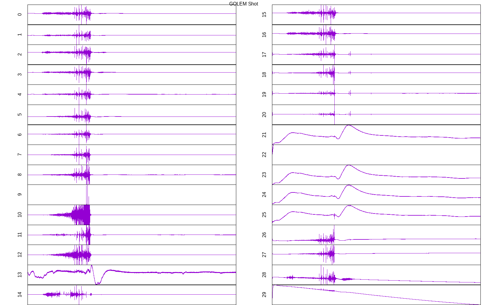Select the descending ramp plot in channel 29
Image resolution: width=489 pixels, height=305 pixels.
(376, 295)
